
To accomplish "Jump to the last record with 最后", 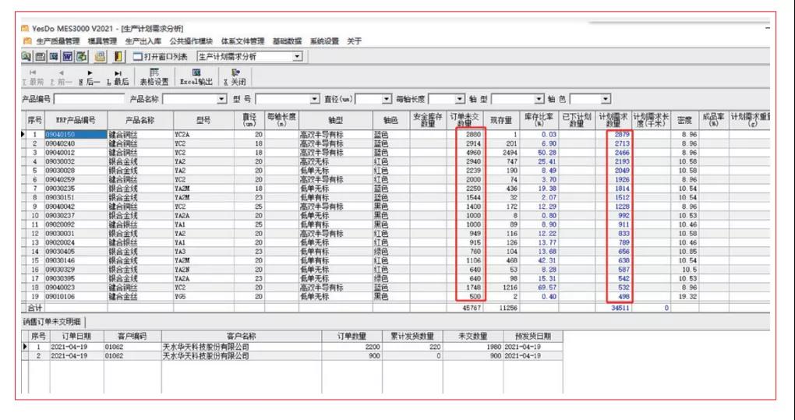I will [118, 77].
